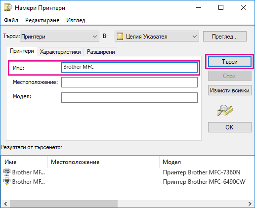Click the magnifier search animation icon
The image size is (255, 208).
click(225, 110)
